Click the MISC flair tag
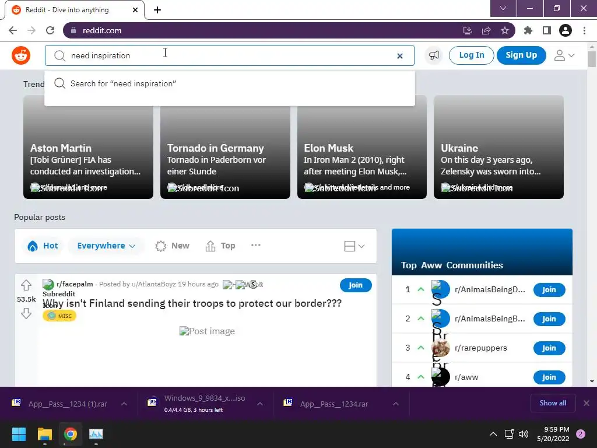This screenshot has width=597, height=448. (x=59, y=316)
